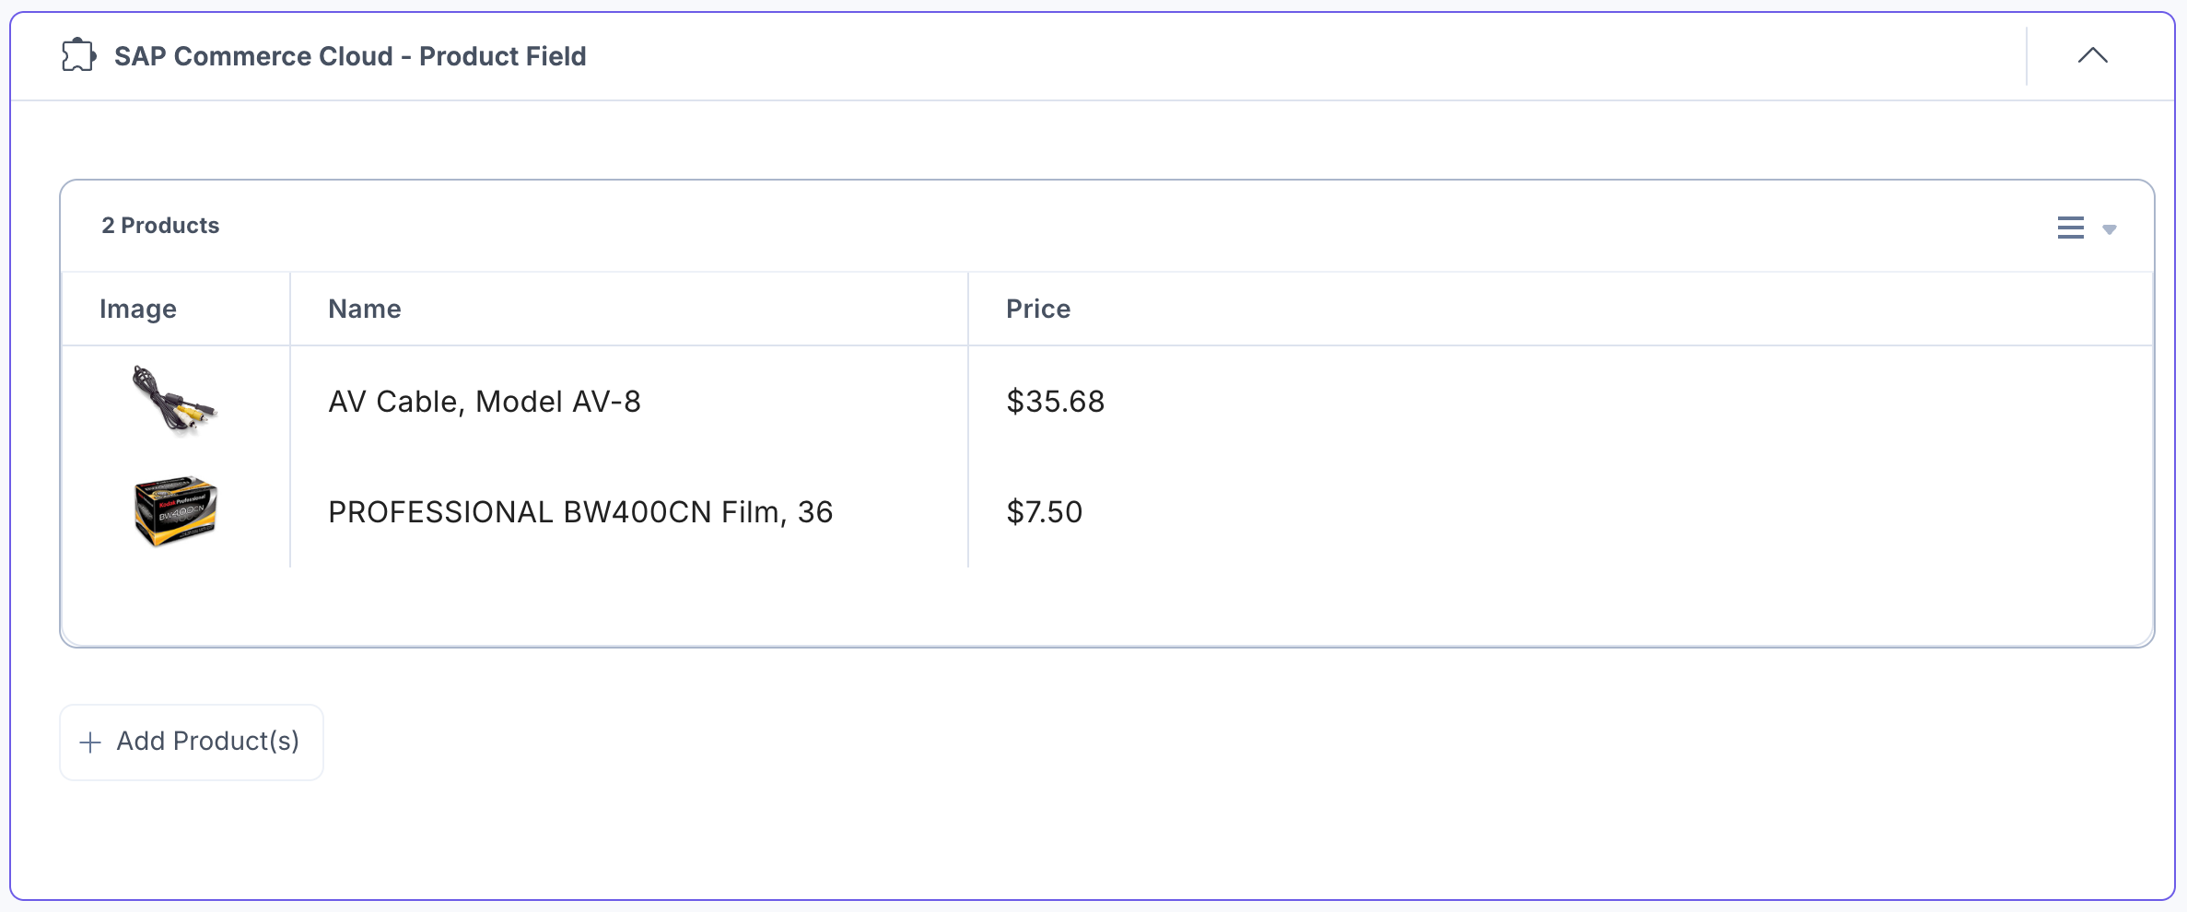Select the AV Cable product thumbnail
This screenshot has height=912, width=2187.
tap(175, 400)
